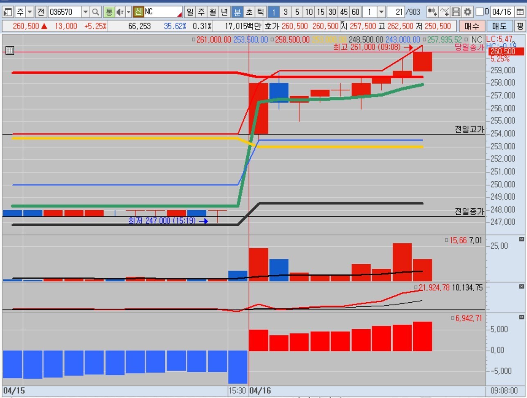Click the 전 button beside the stock code

(41, 12)
